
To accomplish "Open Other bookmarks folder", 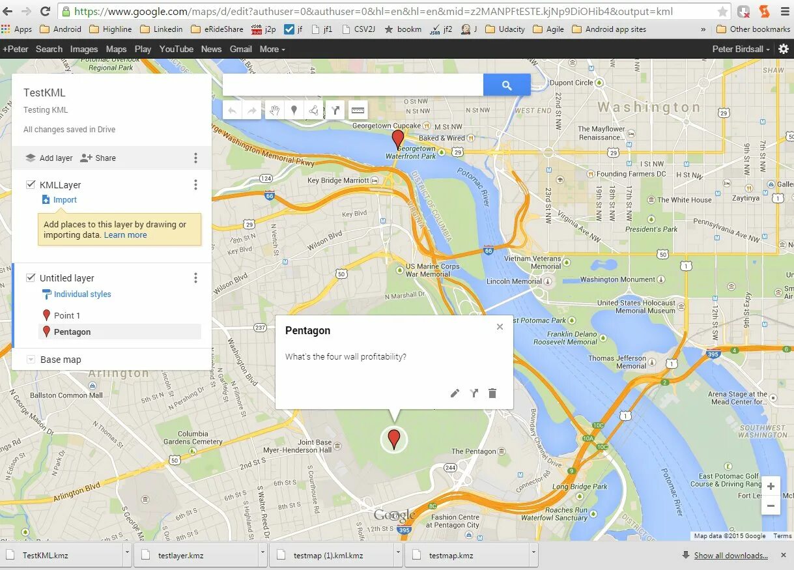I will pos(753,29).
